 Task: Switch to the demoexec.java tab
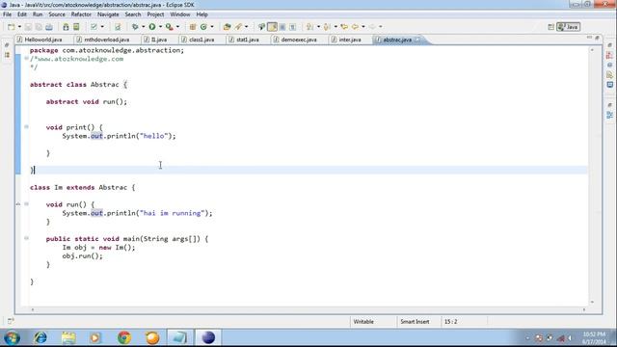pyautogui.click(x=299, y=40)
